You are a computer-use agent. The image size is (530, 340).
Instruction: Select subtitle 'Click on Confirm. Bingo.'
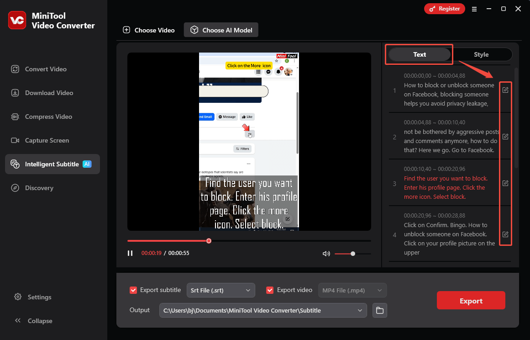point(449,239)
